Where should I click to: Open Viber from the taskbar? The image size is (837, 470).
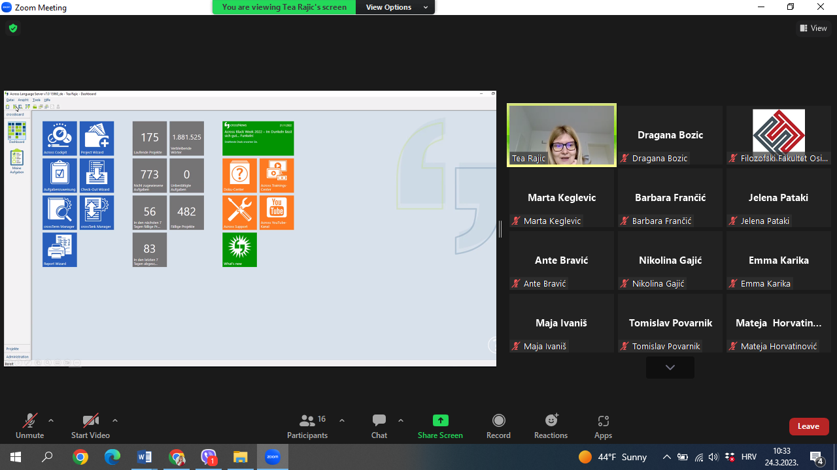pos(209,457)
